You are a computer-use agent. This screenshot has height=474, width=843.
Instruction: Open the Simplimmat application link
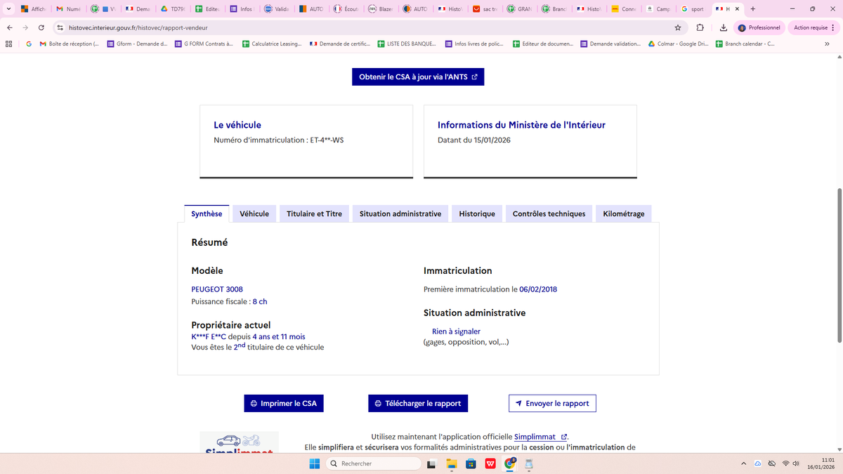[540, 437]
